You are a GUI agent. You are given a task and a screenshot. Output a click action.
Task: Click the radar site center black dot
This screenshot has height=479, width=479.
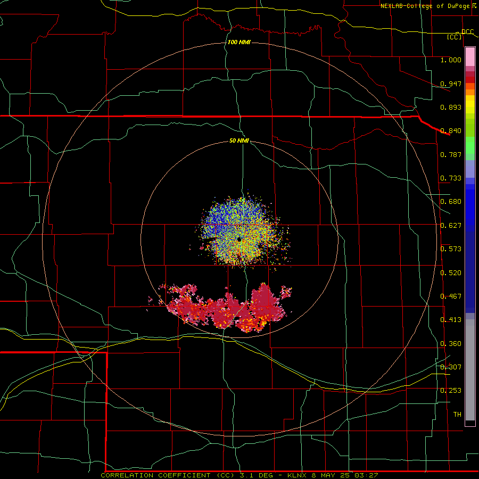tap(239, 240)
